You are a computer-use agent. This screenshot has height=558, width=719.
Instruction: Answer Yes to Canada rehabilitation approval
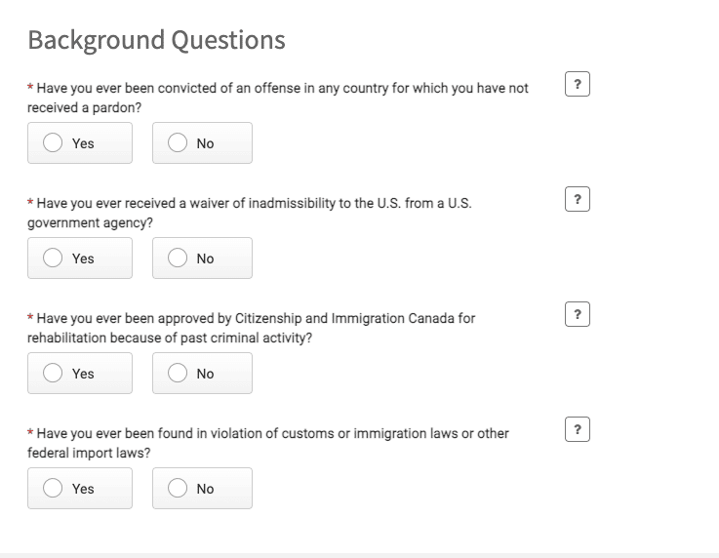80,374
